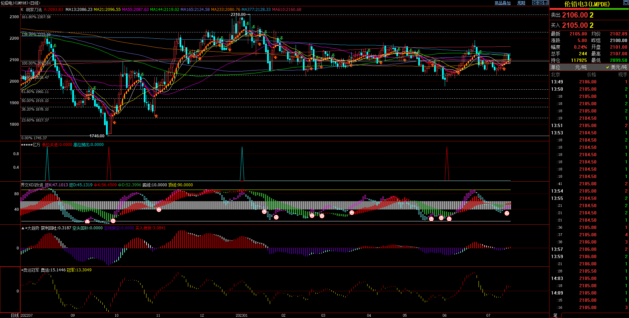This screenshot has height=318, width=629.
Task: Click the maximize quote panel icon
Action: [x=626, y=2]
